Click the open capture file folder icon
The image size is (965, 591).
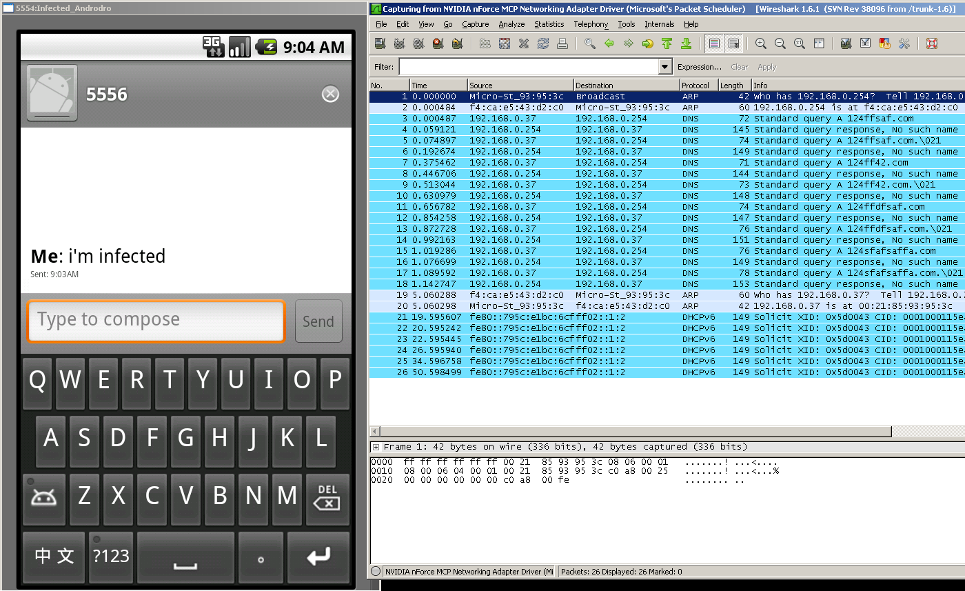[485, 43]
